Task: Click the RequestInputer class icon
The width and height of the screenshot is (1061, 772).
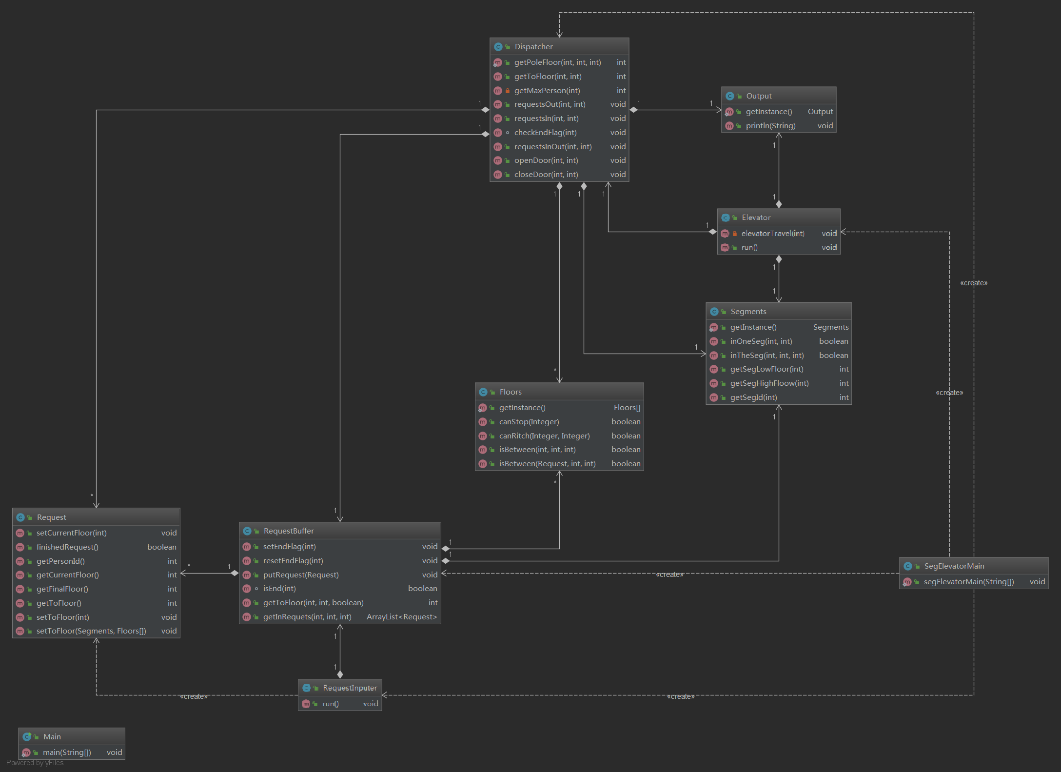Action: 306,688
